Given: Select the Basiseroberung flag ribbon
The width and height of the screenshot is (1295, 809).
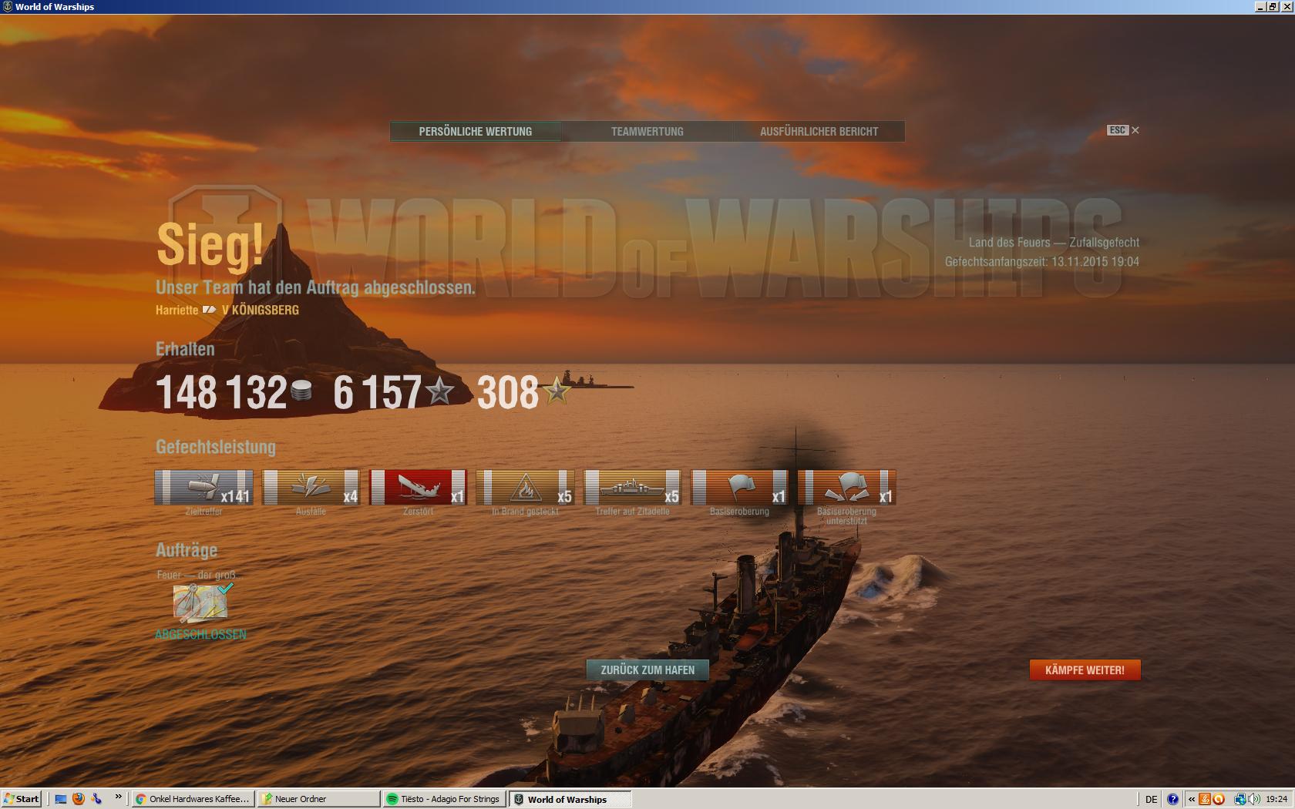Looking at the screenshot, I should pos(738,487).
